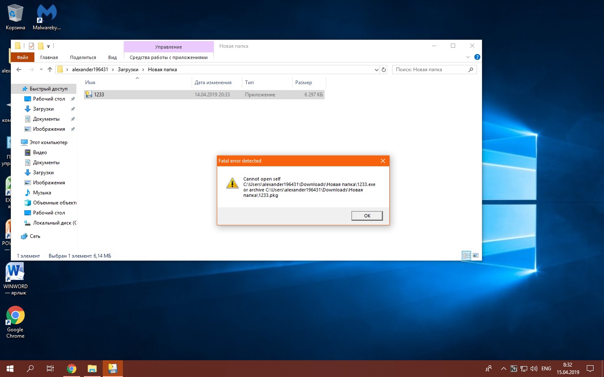Open the Windows Start menu
604x377 pixels.
click(10, 369)
